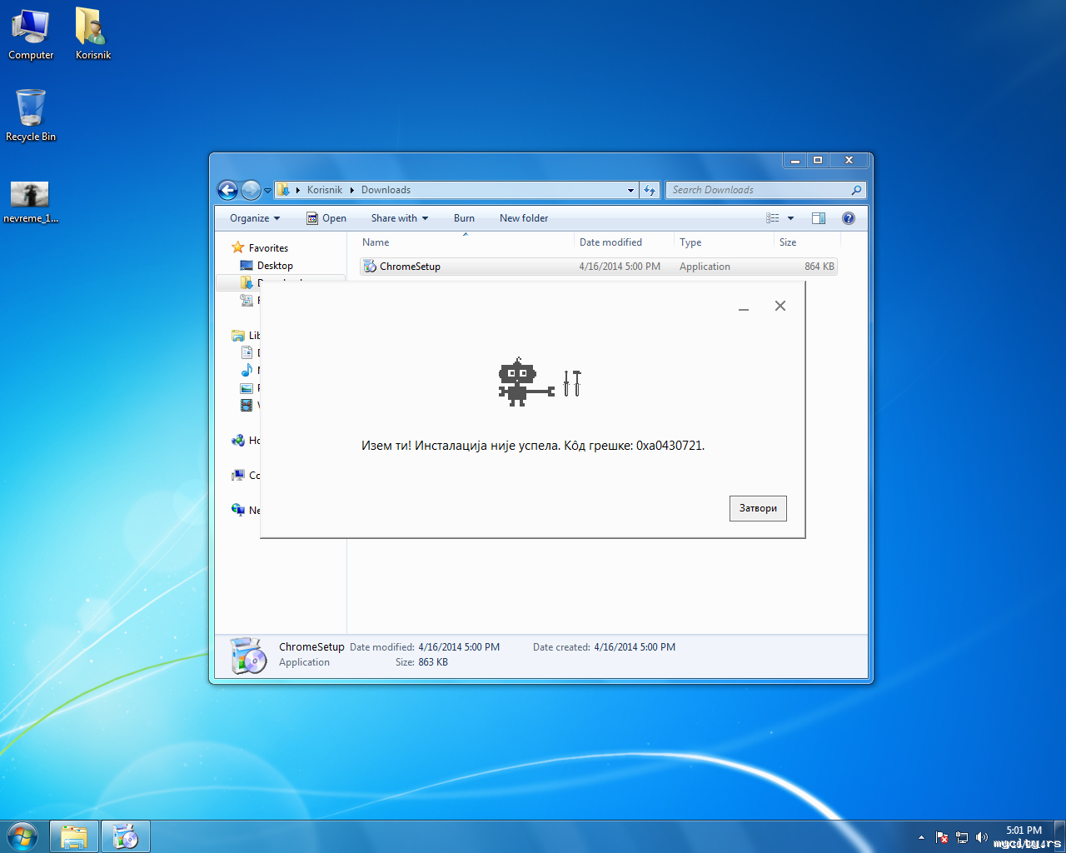Screen dimensions: 1066x853
Task: Go forward in Explorer navigation
Action: [x=251, y=190]
